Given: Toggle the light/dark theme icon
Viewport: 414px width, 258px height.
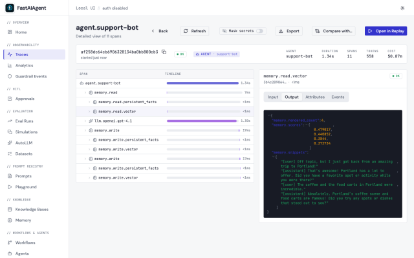Looking at the screenshot, I should pos(402,8).
